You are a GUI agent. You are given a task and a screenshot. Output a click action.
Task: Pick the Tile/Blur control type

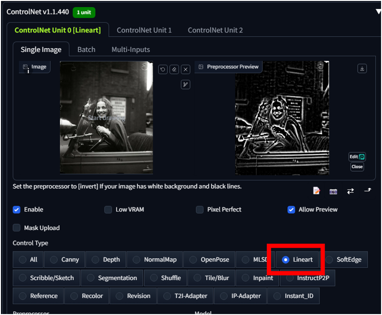click(x=212, y=278)
